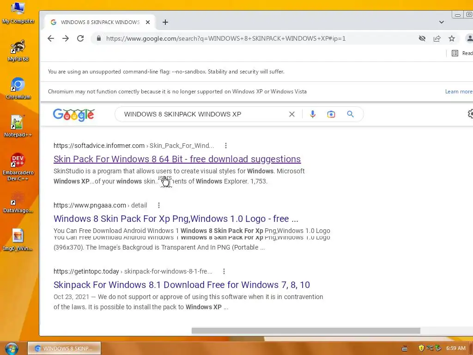The width and height of the screenshot is (473, 355).
Task: Click the network connection tray icon
Action: (430, 348)
